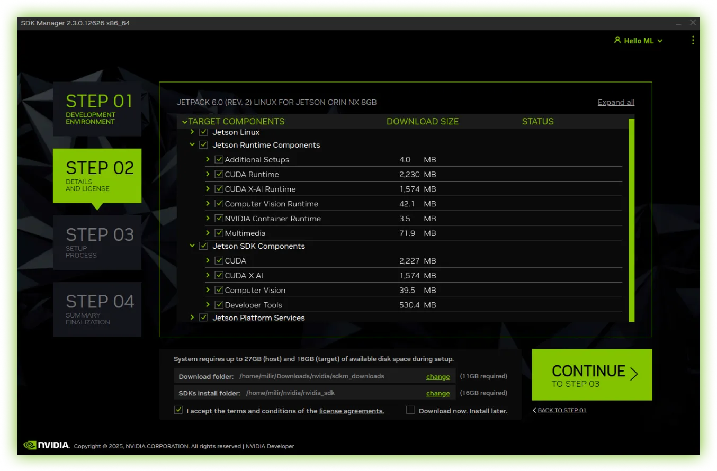The height and width of the screenshot is (471, 717).
Task: Select the Step 03 Setup Process tab
Action: [97, 242]
